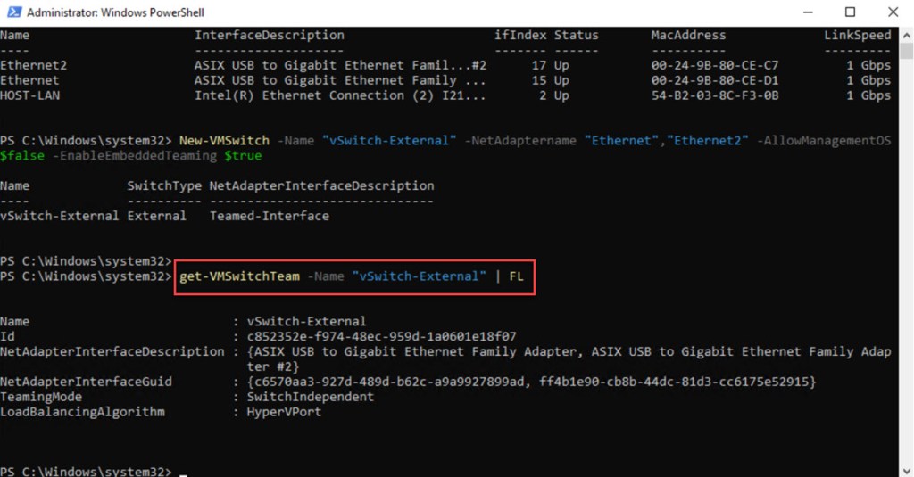Click the window title 'Administrator: Windows PowerShell'
This screenshot has width=914, height=477.
[115, 12]
